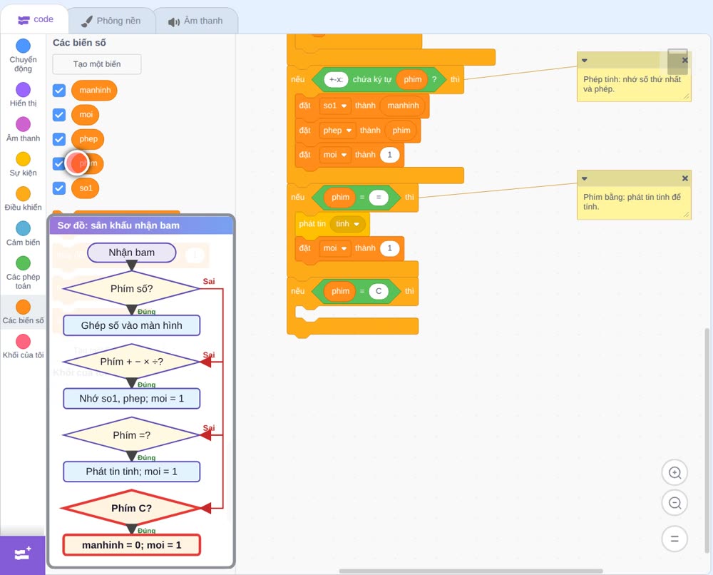Switch to the code tab

point(35,19)
